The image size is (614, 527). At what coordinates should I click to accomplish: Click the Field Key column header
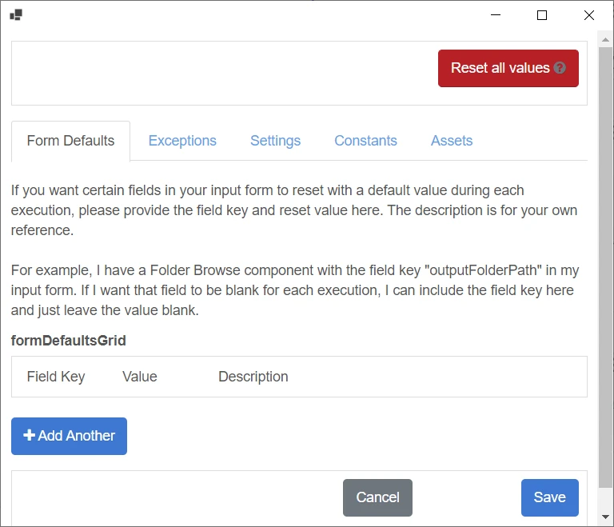pyautogui.click(x=56, y=377)
